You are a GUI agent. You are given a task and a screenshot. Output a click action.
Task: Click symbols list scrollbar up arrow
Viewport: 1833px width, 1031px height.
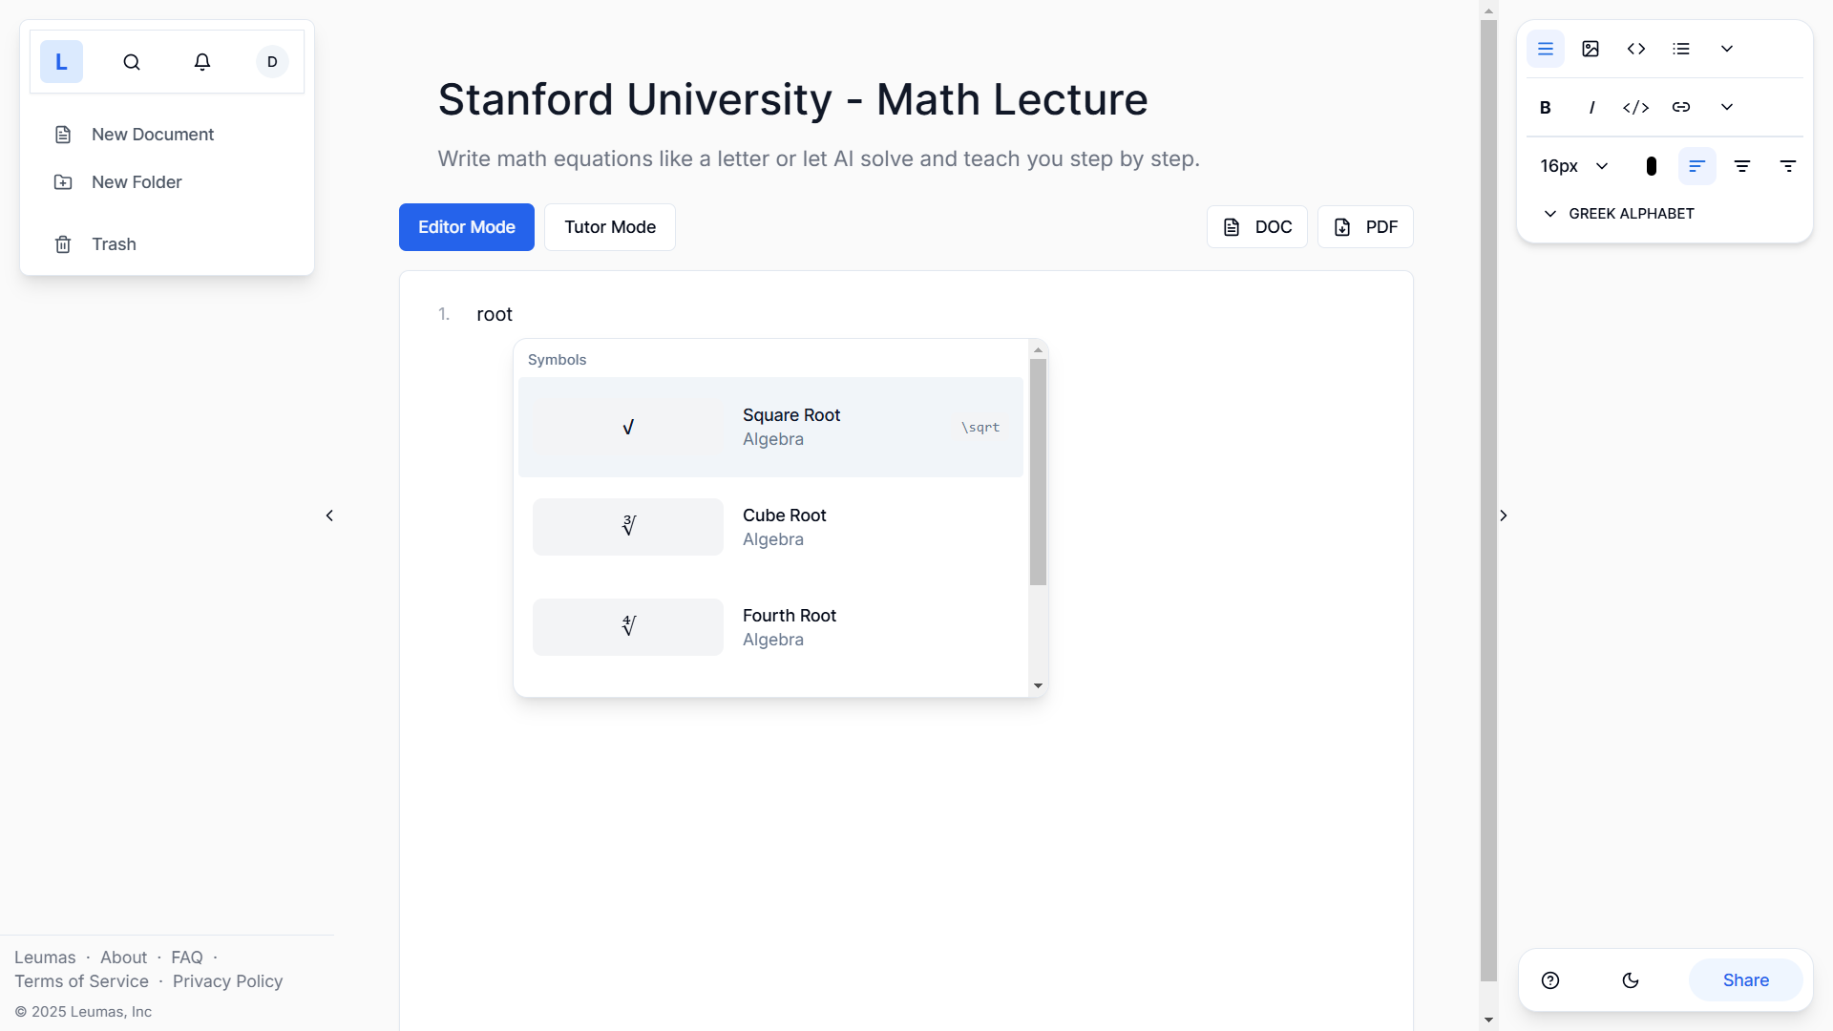pyautogui.click(x=1038, y=350)
